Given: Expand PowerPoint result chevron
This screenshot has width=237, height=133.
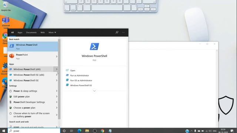Looking at the screenshot, I should coord(57,57).
